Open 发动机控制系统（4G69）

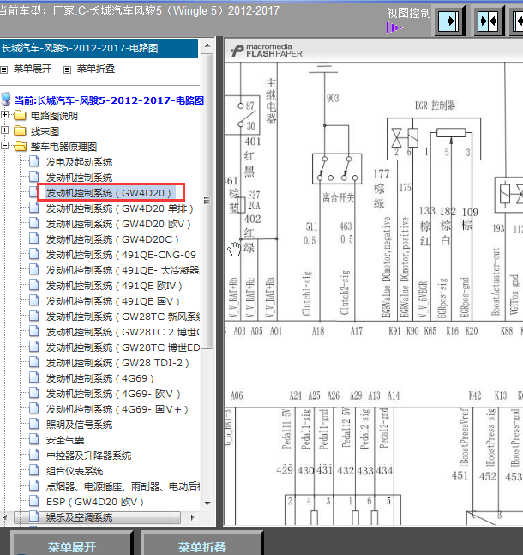point(100,378)
